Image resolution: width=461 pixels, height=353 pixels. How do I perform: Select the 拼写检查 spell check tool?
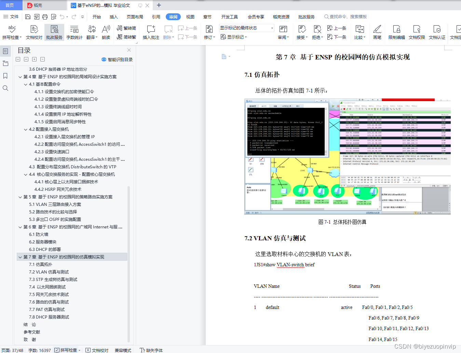click(x=11, y=32)
